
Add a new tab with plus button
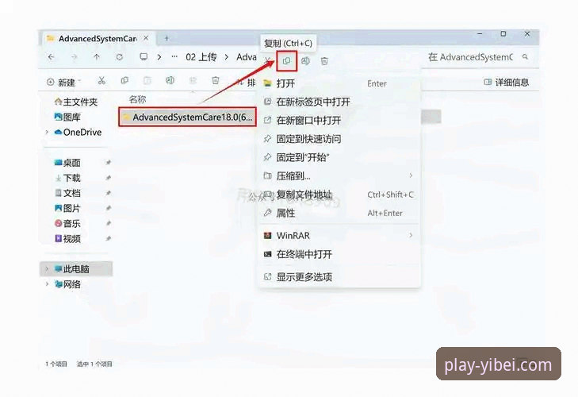click(167, 38)
